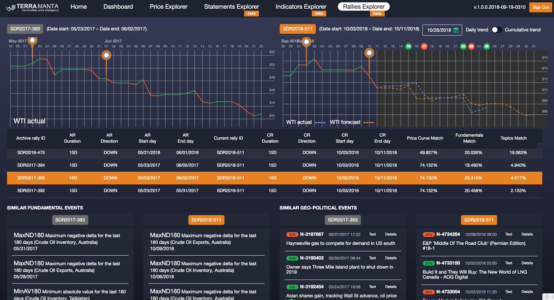The image size is (554, 300).
Task: Select the green day 25 indicator
Action: 487,46
